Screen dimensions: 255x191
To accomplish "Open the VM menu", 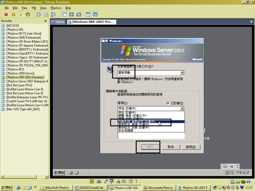I will pyautogui.click(x=34, y=8).
